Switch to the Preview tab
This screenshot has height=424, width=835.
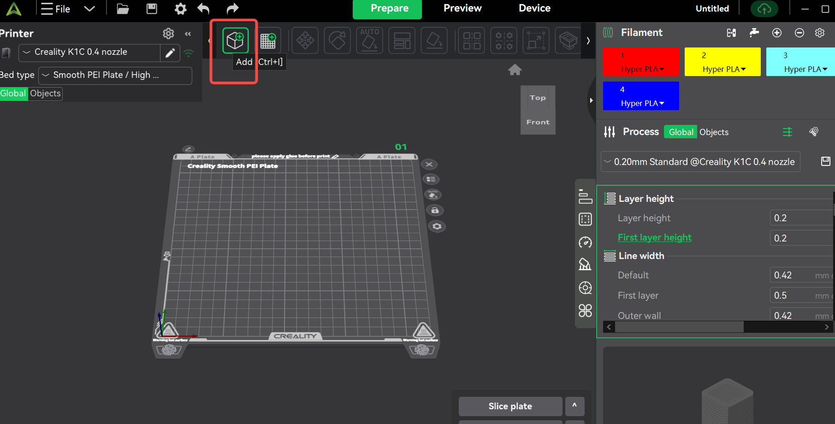pyautogui.click(x=462, y=8)
